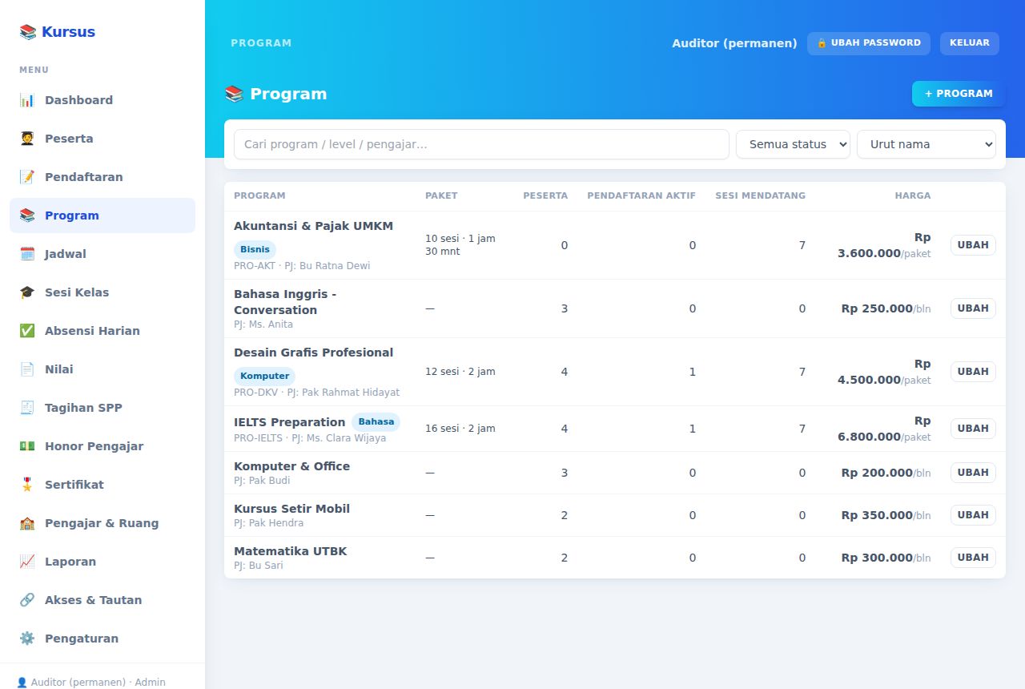Navigate to Pengajar & Ruang
1025x689 pixels.
point(102,523)
